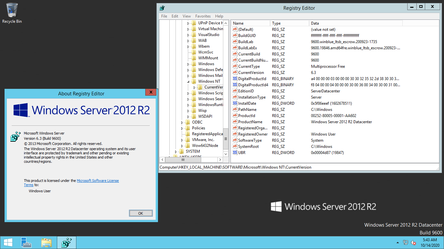
Task: Open the File menu
Action: [164, 16]
